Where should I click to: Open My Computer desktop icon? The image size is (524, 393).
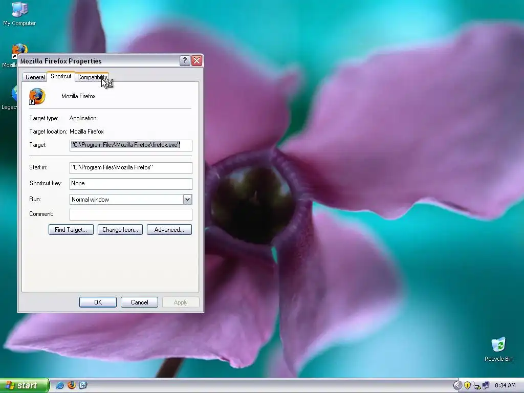pyautogui.click(x=19, y=14)
